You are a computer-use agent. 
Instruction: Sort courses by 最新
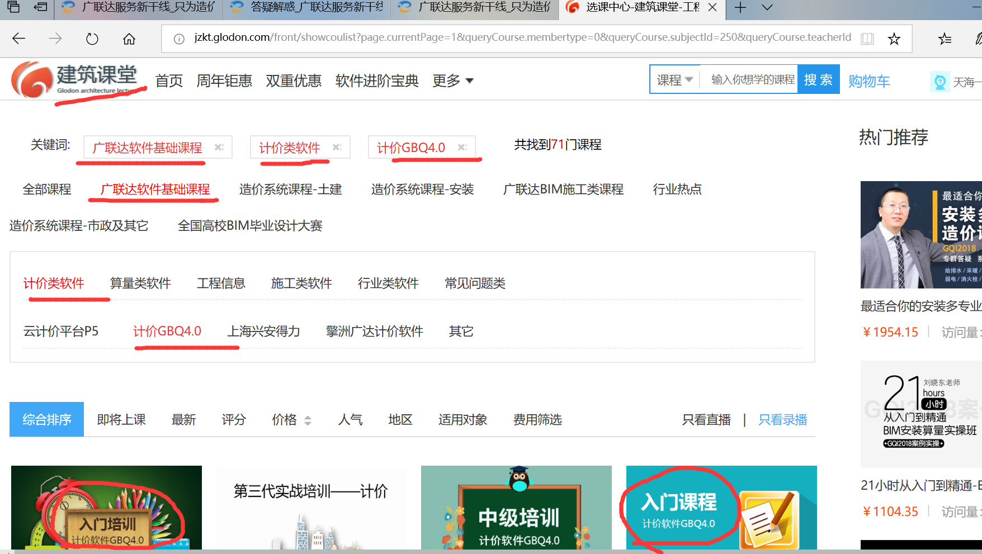pyautogui.click(x=183, y=420)
